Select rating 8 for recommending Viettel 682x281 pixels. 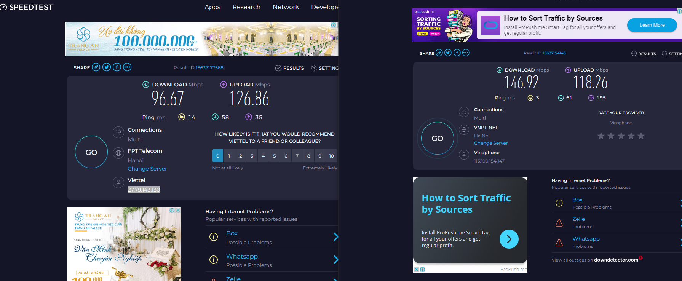point(308,156)
